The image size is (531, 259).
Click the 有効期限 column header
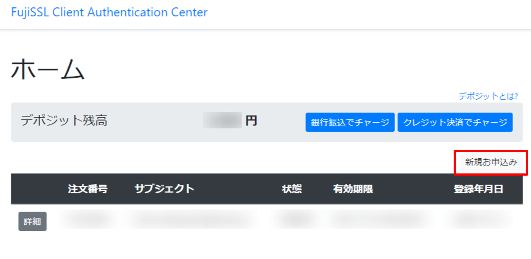[x=353, y=189]
